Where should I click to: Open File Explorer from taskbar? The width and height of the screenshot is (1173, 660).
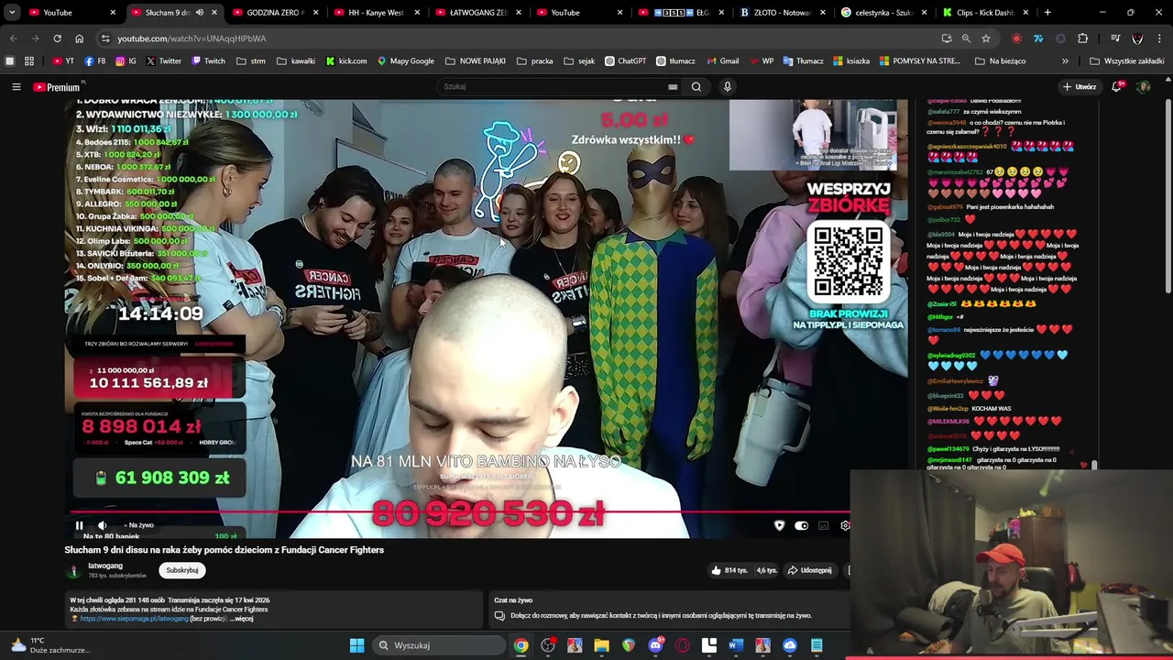click(x=601, y=645)
